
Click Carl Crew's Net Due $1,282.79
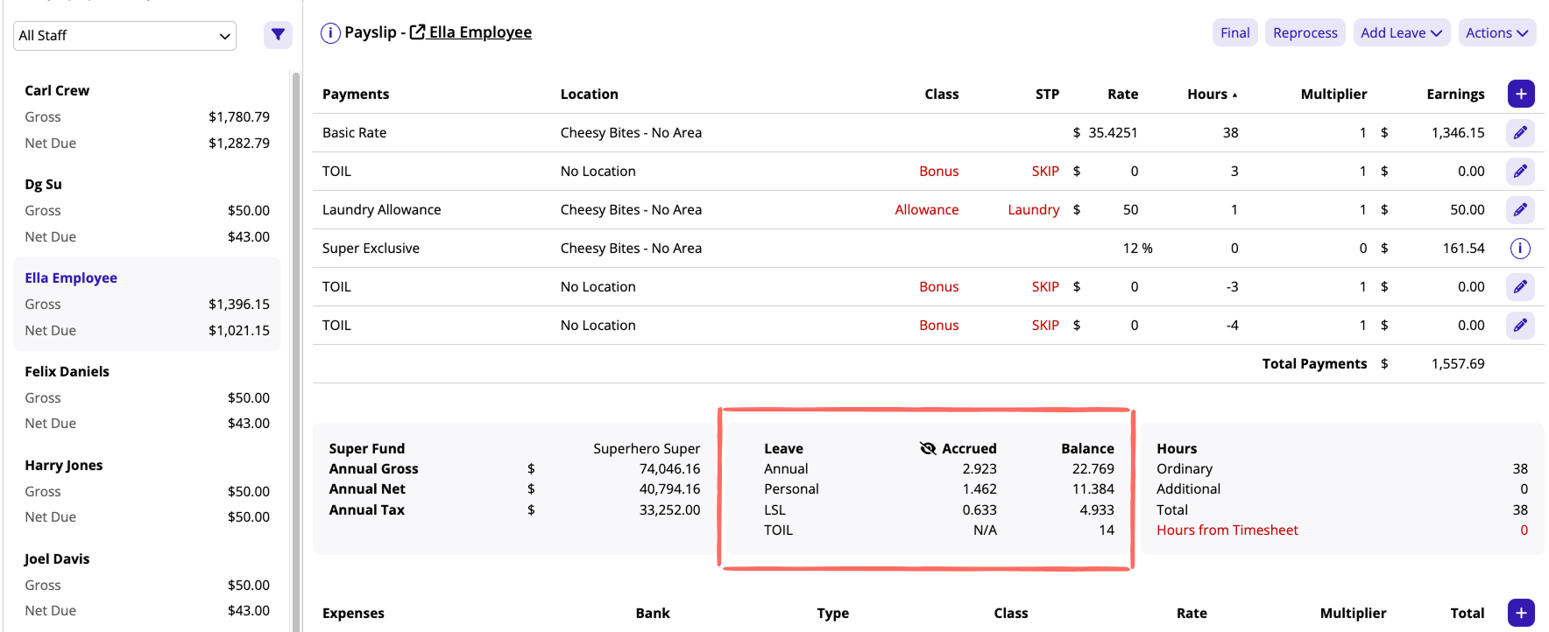point(238,143)
